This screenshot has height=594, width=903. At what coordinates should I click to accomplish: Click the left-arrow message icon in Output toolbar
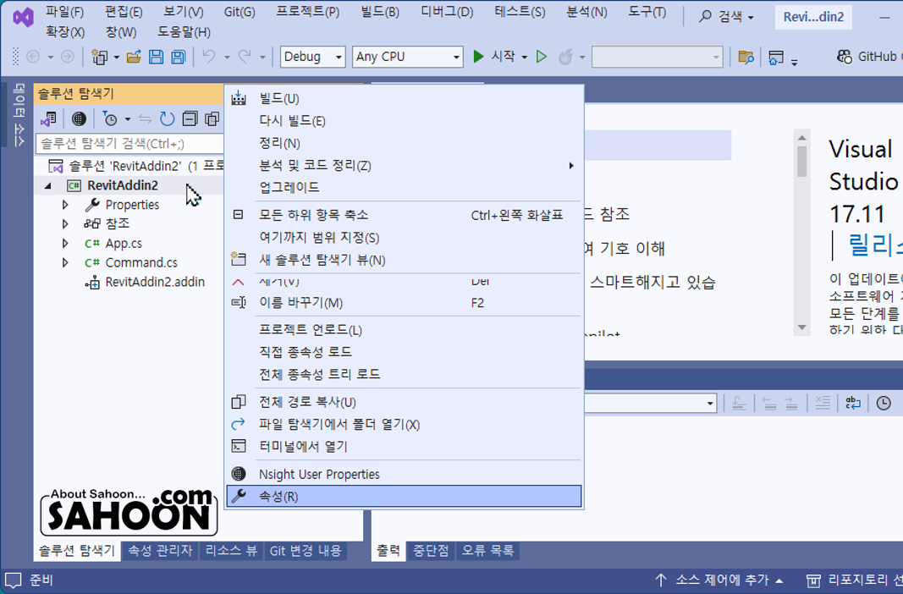(769, 403)
